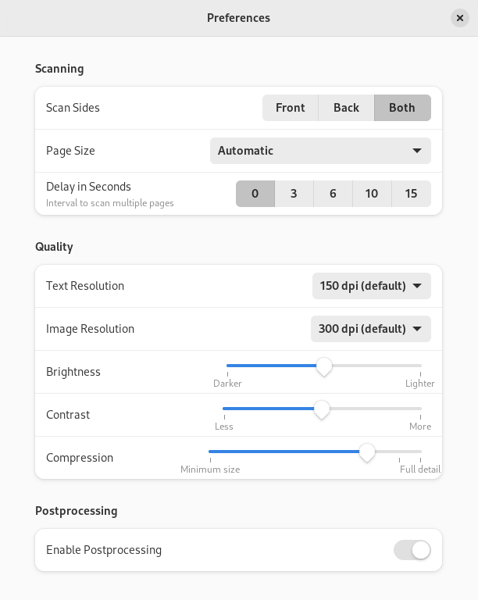Toggle the Enable Postprocessing switch
This screenshot has width=478, height=600.
(412, 550)
